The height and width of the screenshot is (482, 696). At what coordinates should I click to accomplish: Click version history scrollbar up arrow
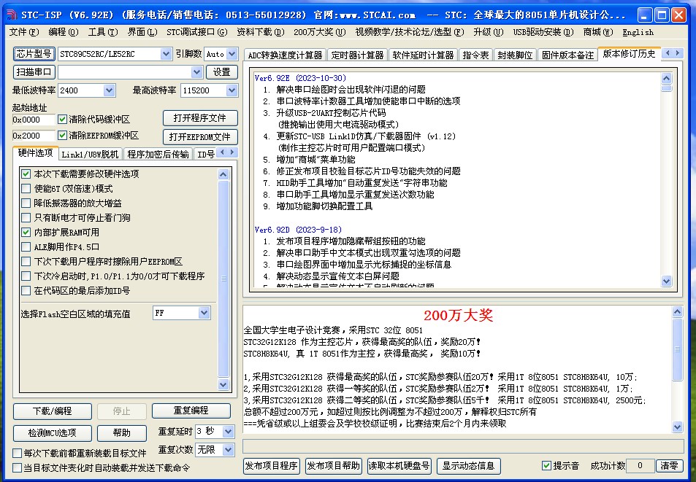click(x=666, y=79)
